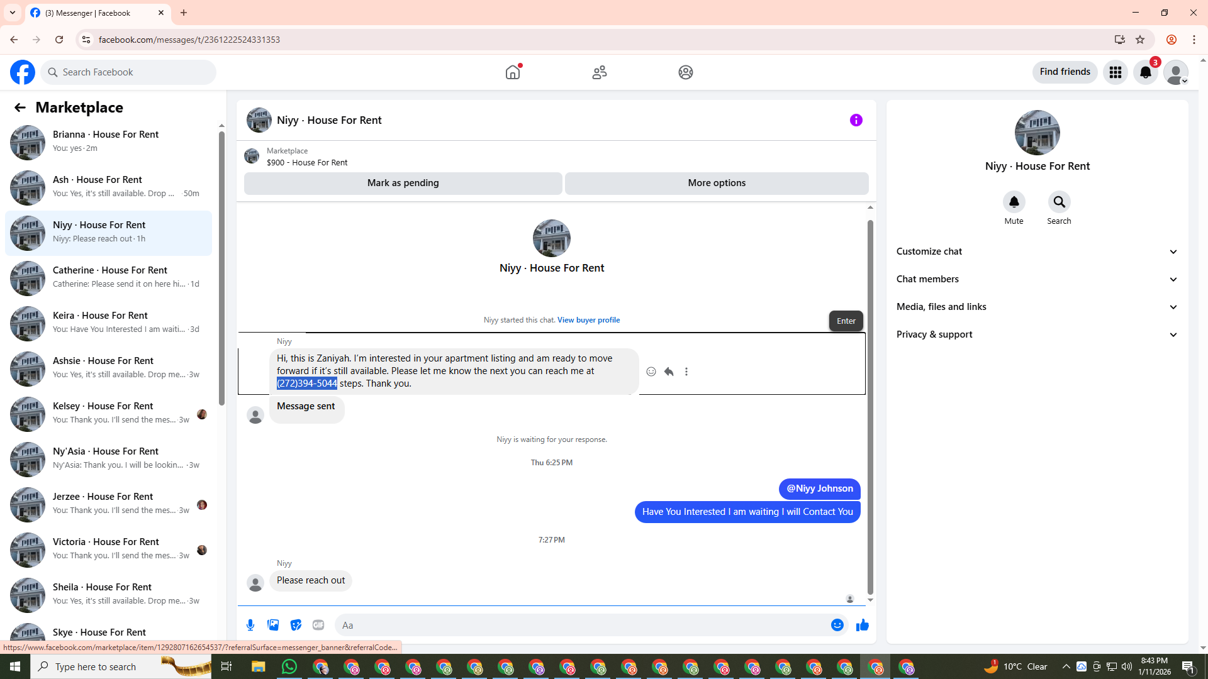Click the conversation scrollbar
The width and height of the screenshot is (1208, 679).
point(870,406)
